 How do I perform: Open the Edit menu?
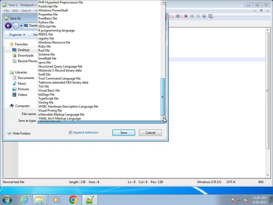pos(15,11)
